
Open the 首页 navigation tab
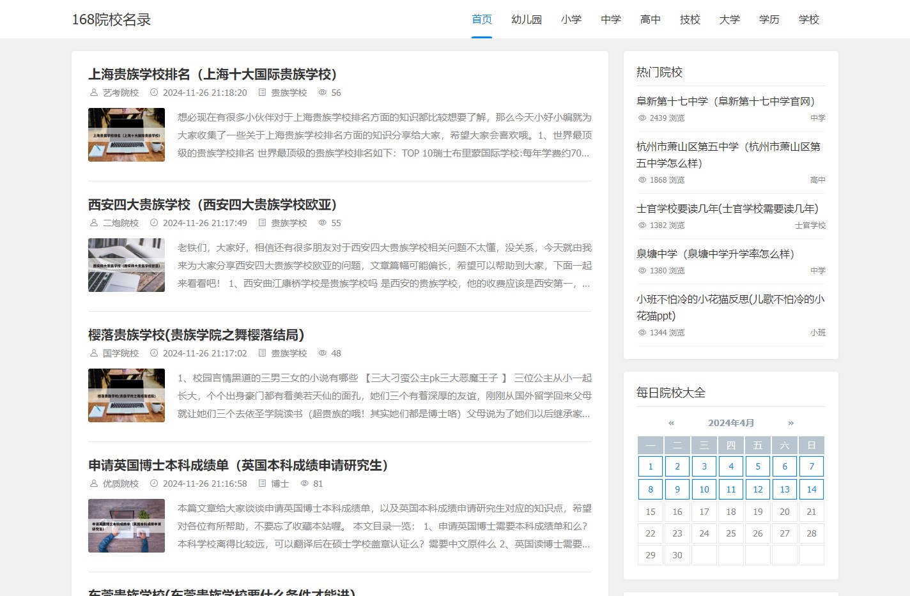click(482, 19)
